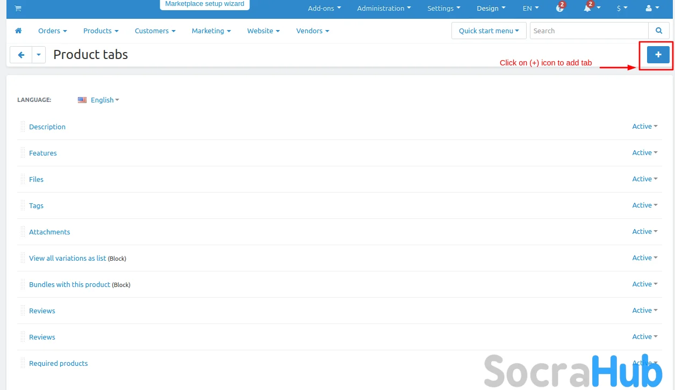
Task: Click the search magnifier button
Action: [658, 31]
